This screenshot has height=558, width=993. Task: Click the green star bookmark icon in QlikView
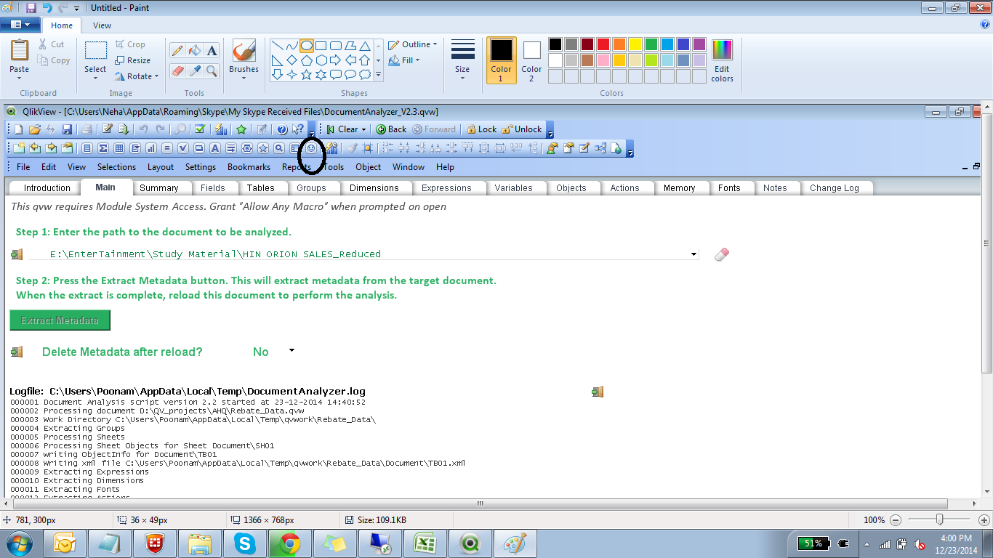(x=241, y=129)
